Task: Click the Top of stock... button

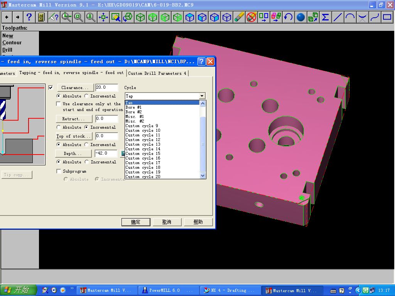Action: click(x=74, y=136)
